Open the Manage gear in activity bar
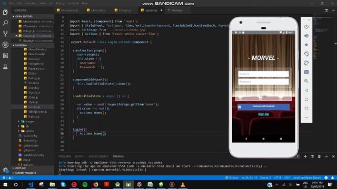This screenshot has width=337, height=189. pos(5,170)
